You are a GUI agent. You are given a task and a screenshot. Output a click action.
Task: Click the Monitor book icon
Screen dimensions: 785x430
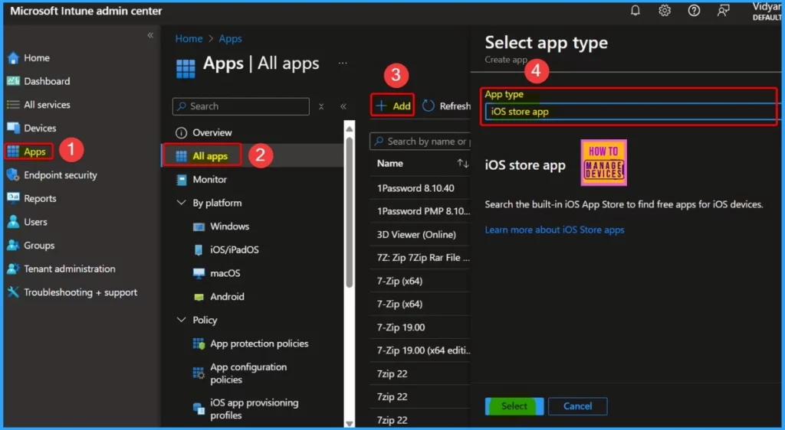[x=181, y=180]
